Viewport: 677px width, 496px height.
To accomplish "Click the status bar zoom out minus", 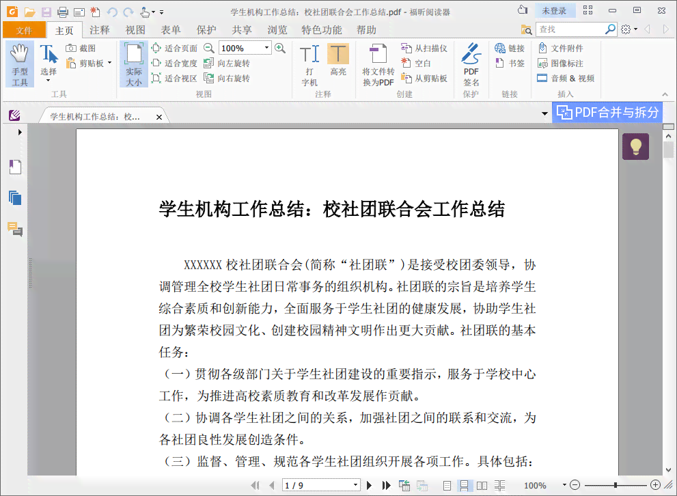I will click(x=575, y=485).
